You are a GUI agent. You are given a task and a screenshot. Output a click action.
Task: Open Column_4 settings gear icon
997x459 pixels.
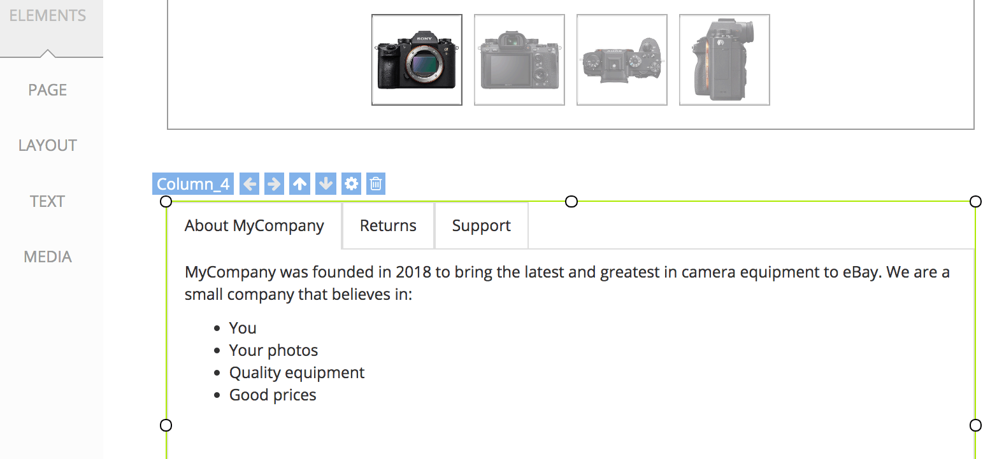[351, 185]
